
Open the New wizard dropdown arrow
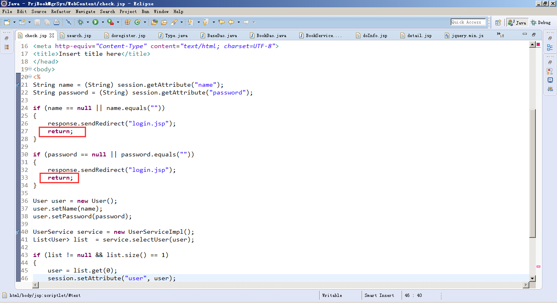(x=14, y=22)
